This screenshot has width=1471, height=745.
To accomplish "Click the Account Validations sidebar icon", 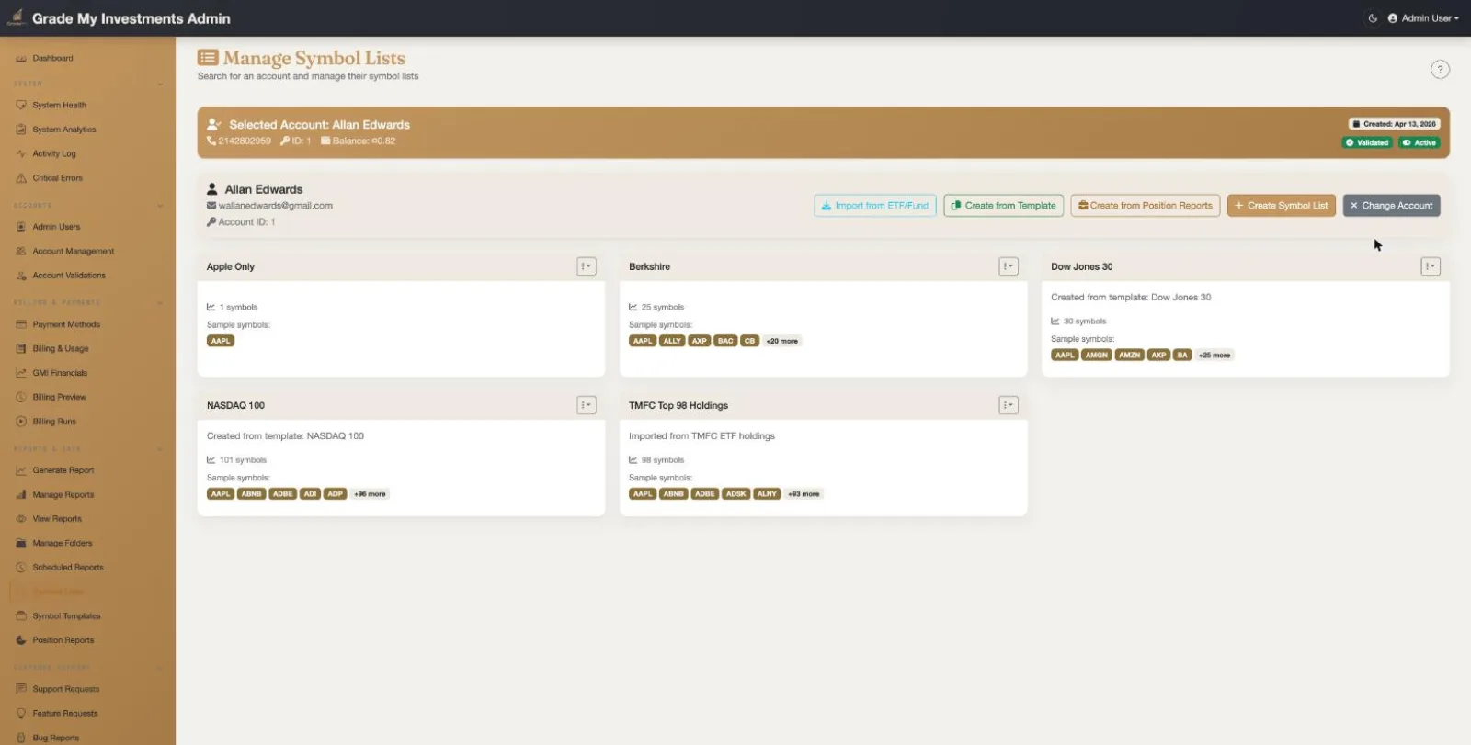I will (x=21, y=276).
